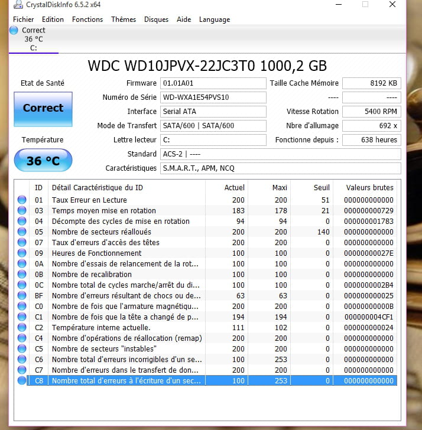Click status orb beside attribute 05 reallocated sectors

[x=22, y=232]
